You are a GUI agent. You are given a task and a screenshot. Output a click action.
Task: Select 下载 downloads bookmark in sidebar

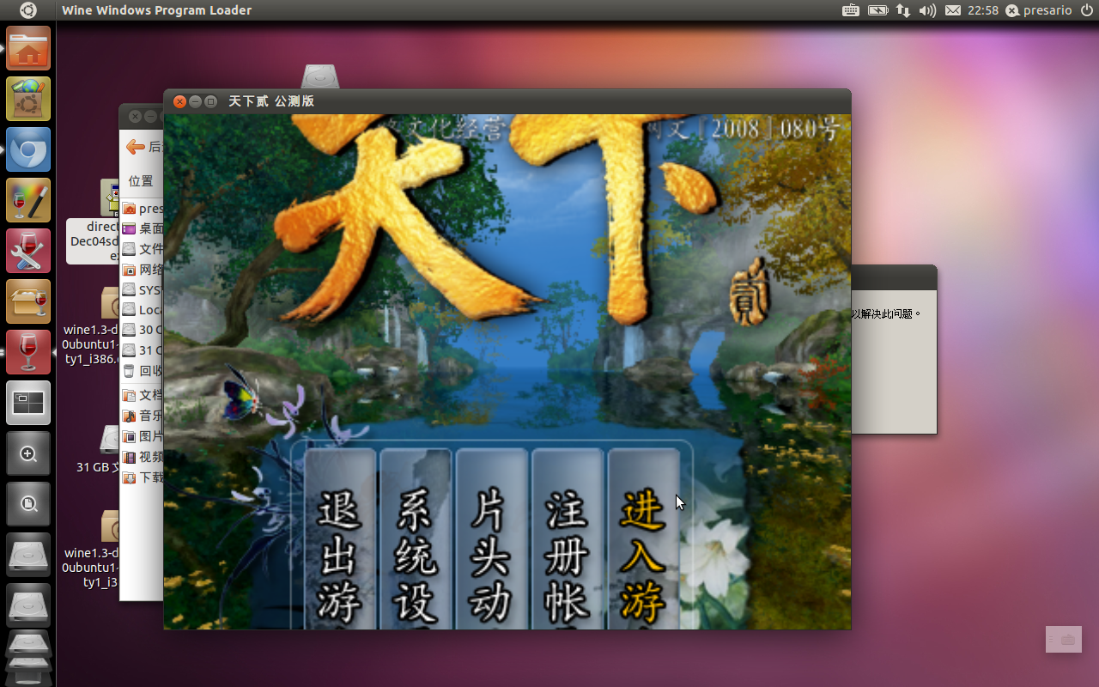[x=143, y=477]
